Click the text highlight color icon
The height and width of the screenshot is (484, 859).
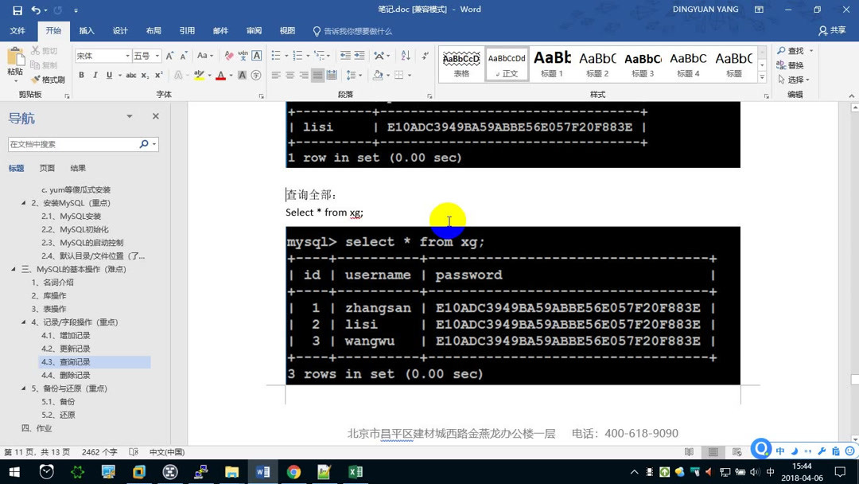[x=199, y=75]
